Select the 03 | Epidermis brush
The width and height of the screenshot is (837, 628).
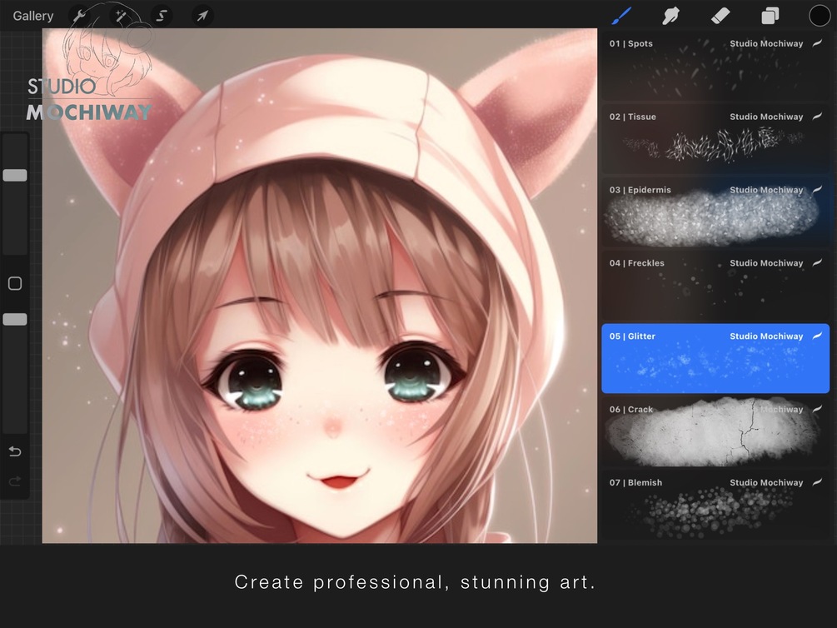click(x=715, y=212)
